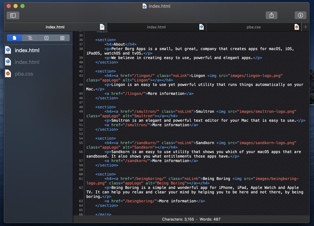Viewport: 314px width, 226px height.
Task: Add a new tab with plus
Action: [x=305, y=27]
